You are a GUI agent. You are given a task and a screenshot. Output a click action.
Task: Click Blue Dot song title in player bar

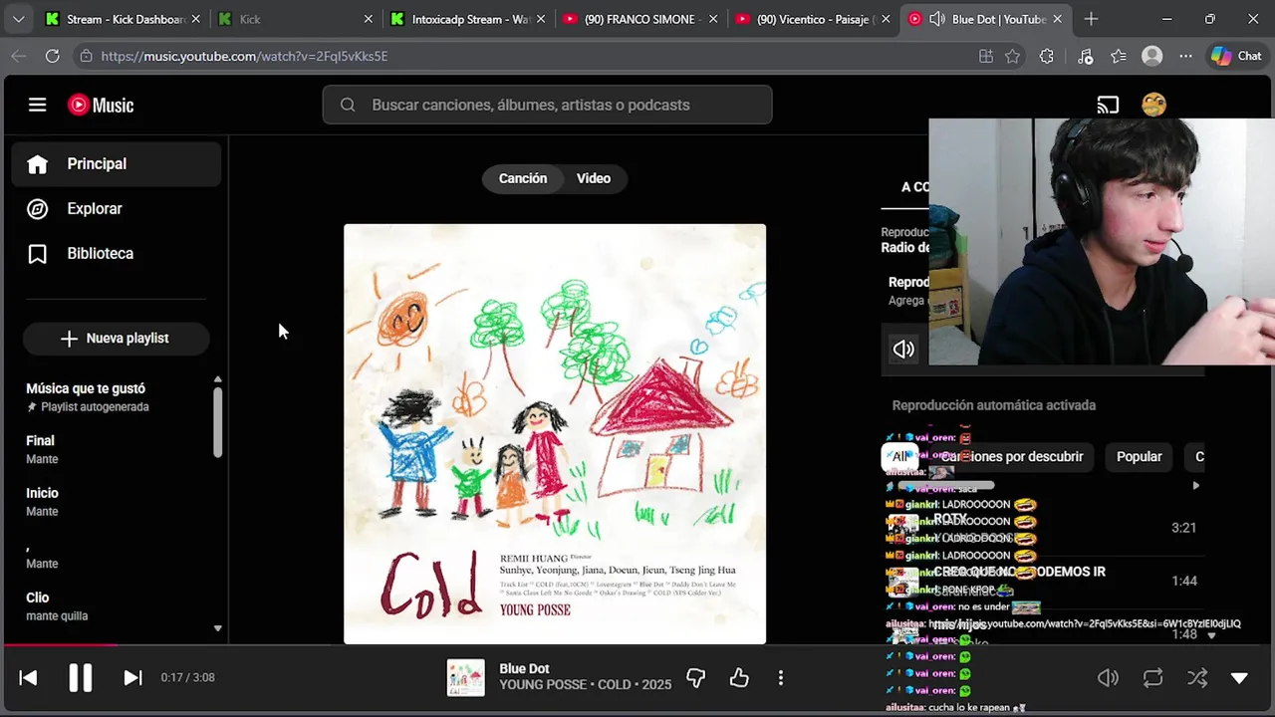524,669
